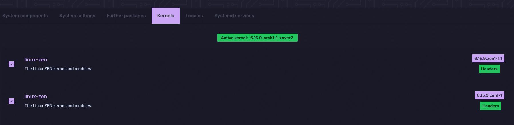Open the System settings tab

(77, 16)
